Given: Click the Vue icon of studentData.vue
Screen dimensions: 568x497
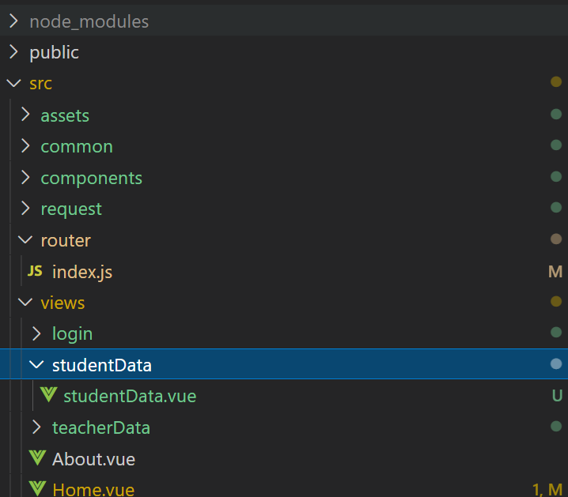Looking at the screenshot, I should coord(48,395).
